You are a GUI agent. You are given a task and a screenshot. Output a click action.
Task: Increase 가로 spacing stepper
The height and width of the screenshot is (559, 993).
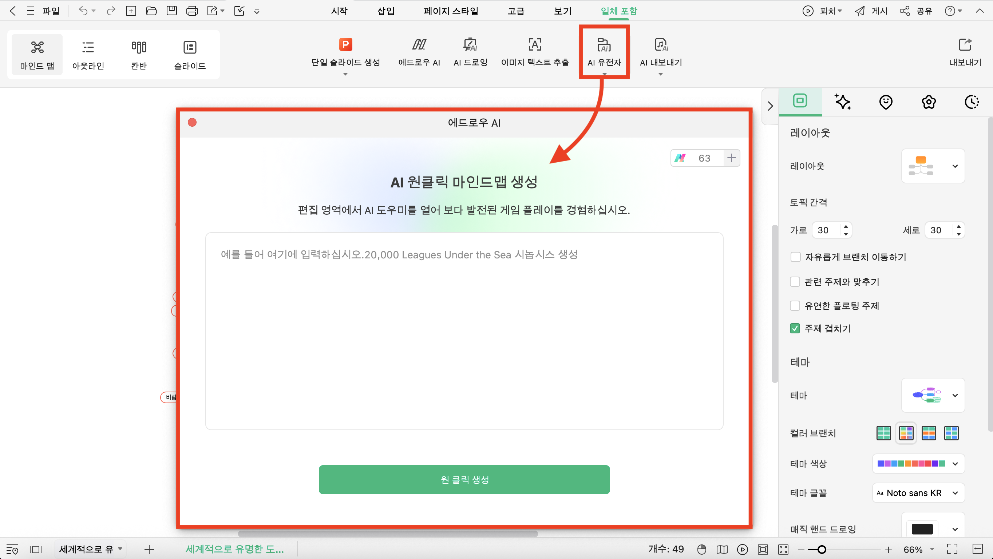point(846,226)
